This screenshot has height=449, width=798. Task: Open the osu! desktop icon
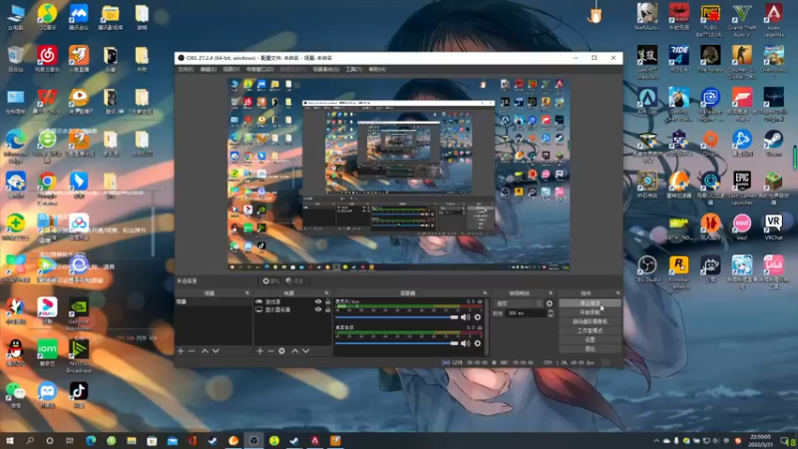(x=742, y=227)
